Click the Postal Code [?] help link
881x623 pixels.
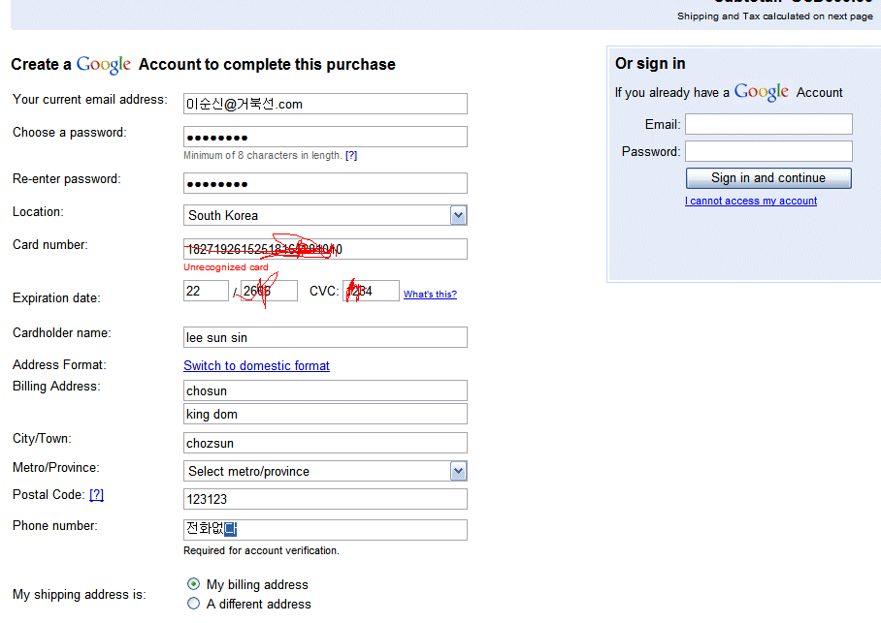coord(96,495)
